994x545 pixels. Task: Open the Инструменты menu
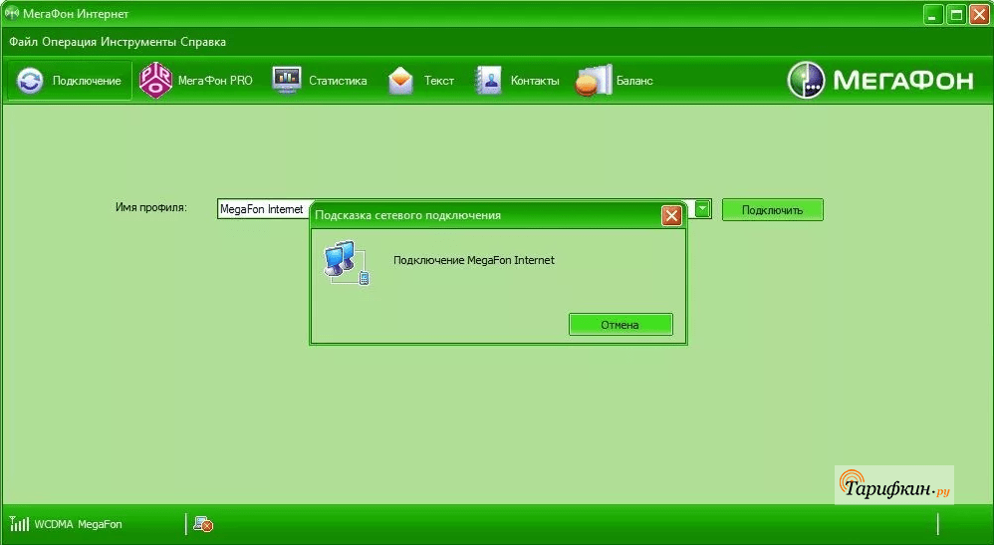click(138, 43)
